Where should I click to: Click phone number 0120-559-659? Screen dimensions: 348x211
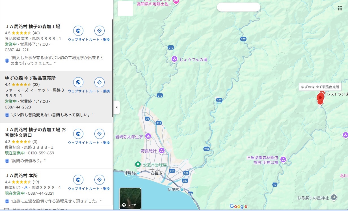click(x=41, y=153)
